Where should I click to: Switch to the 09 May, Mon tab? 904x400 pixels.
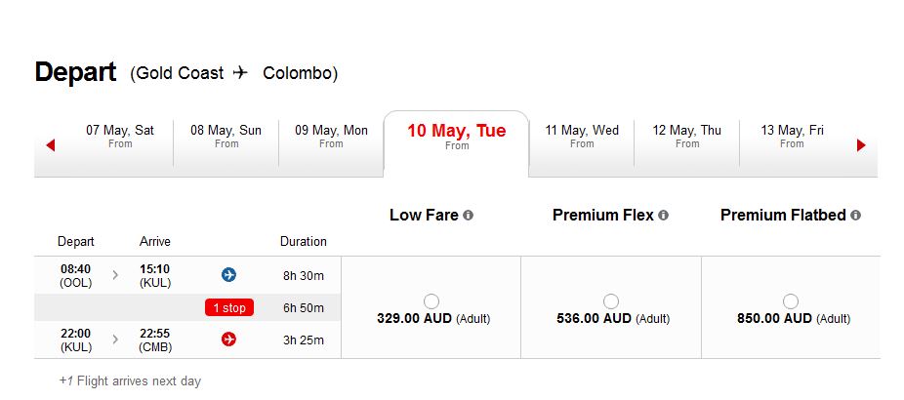pyautogui.click(x=331, y=137)
